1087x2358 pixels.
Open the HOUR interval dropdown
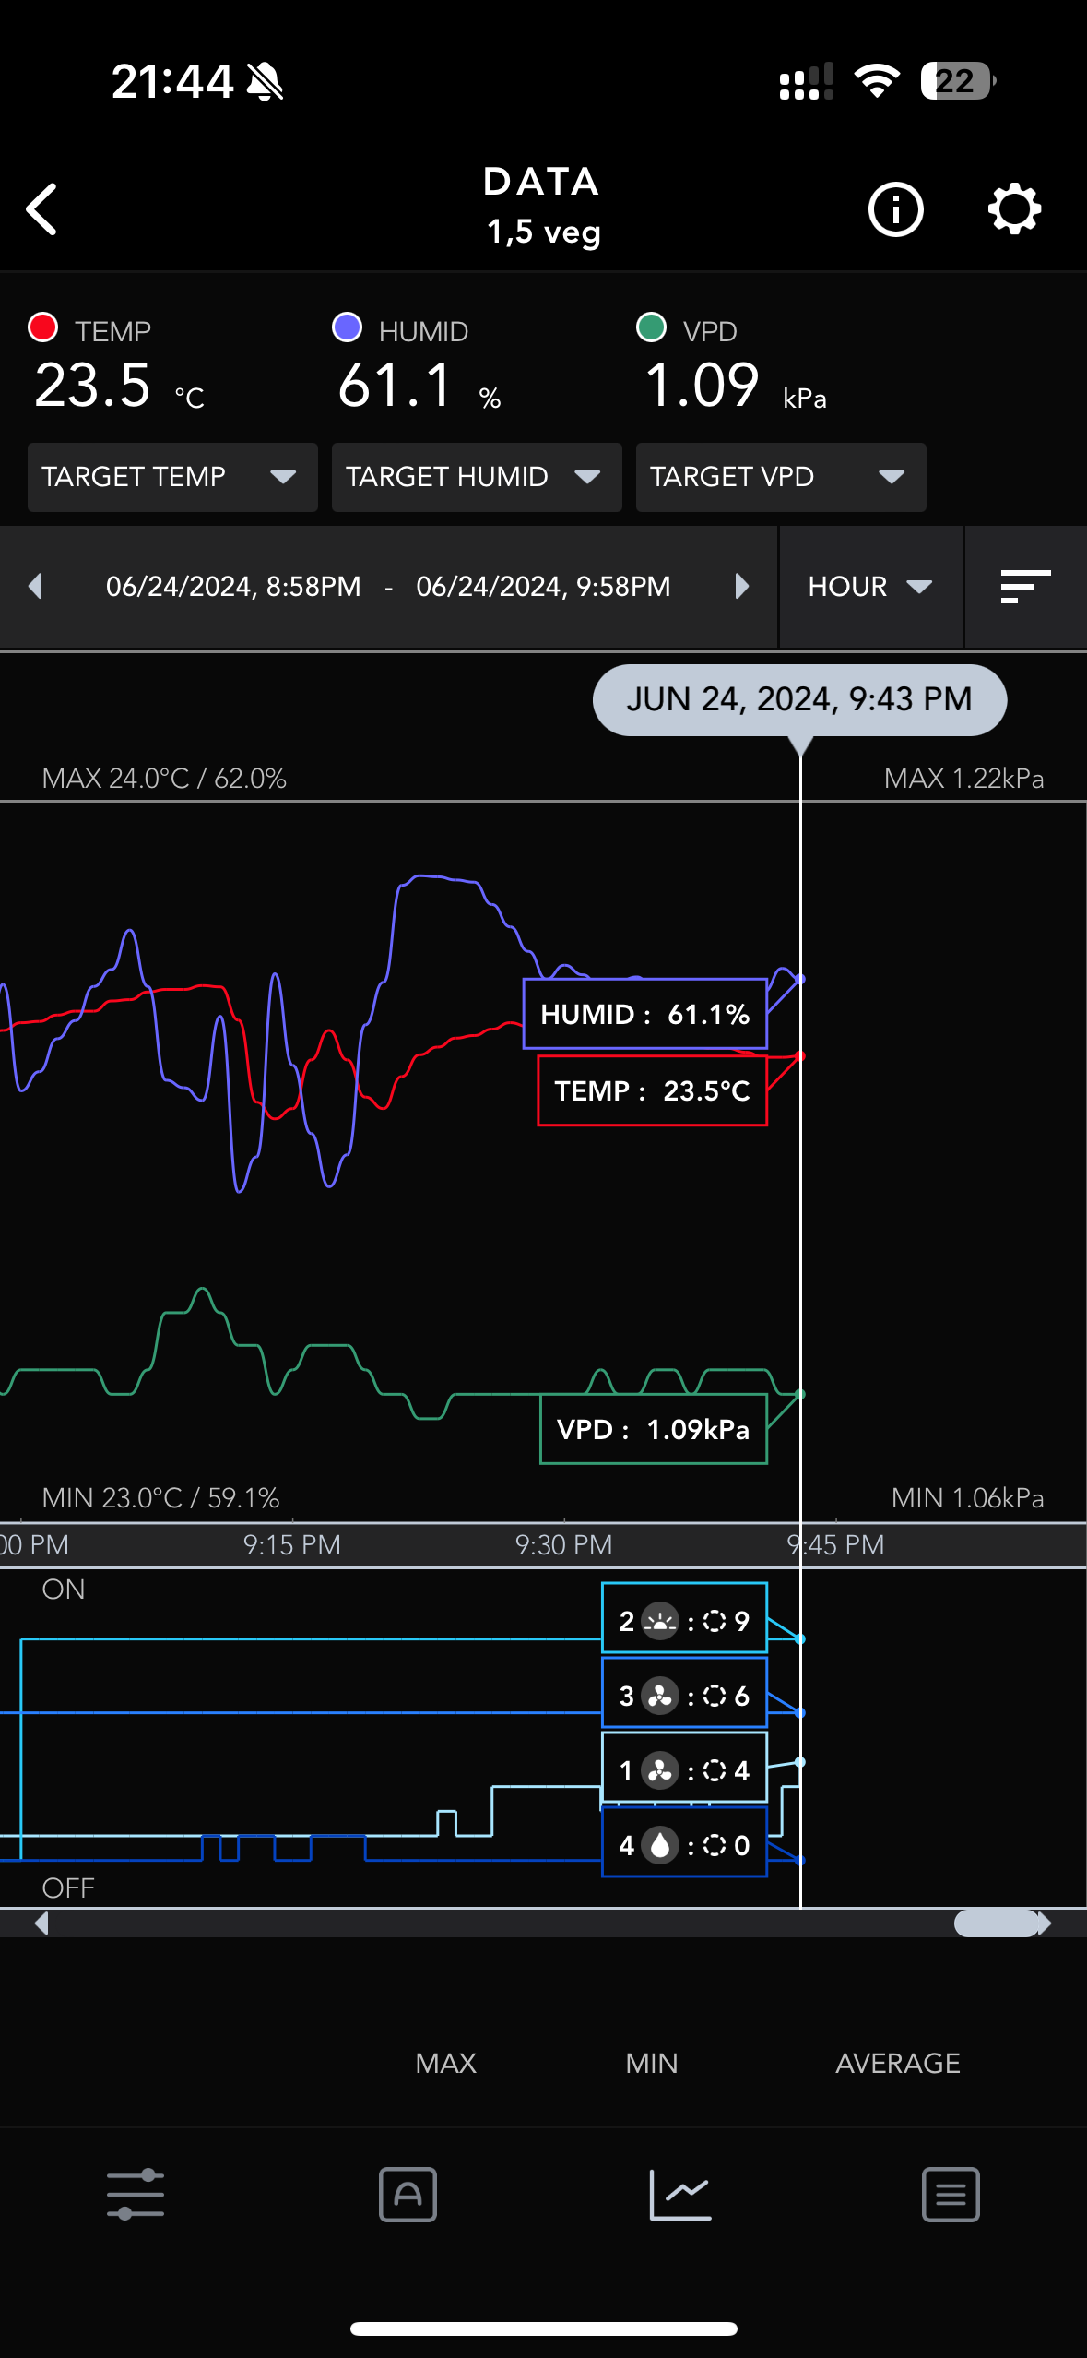(870, 587)
